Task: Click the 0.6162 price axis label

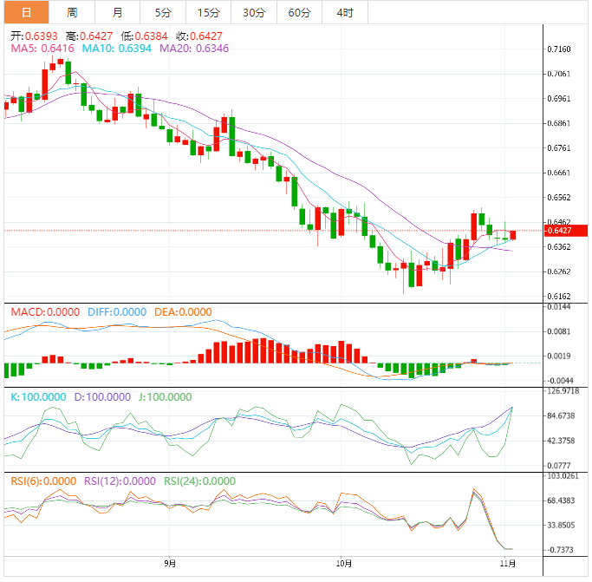Action: click(559, 297)
